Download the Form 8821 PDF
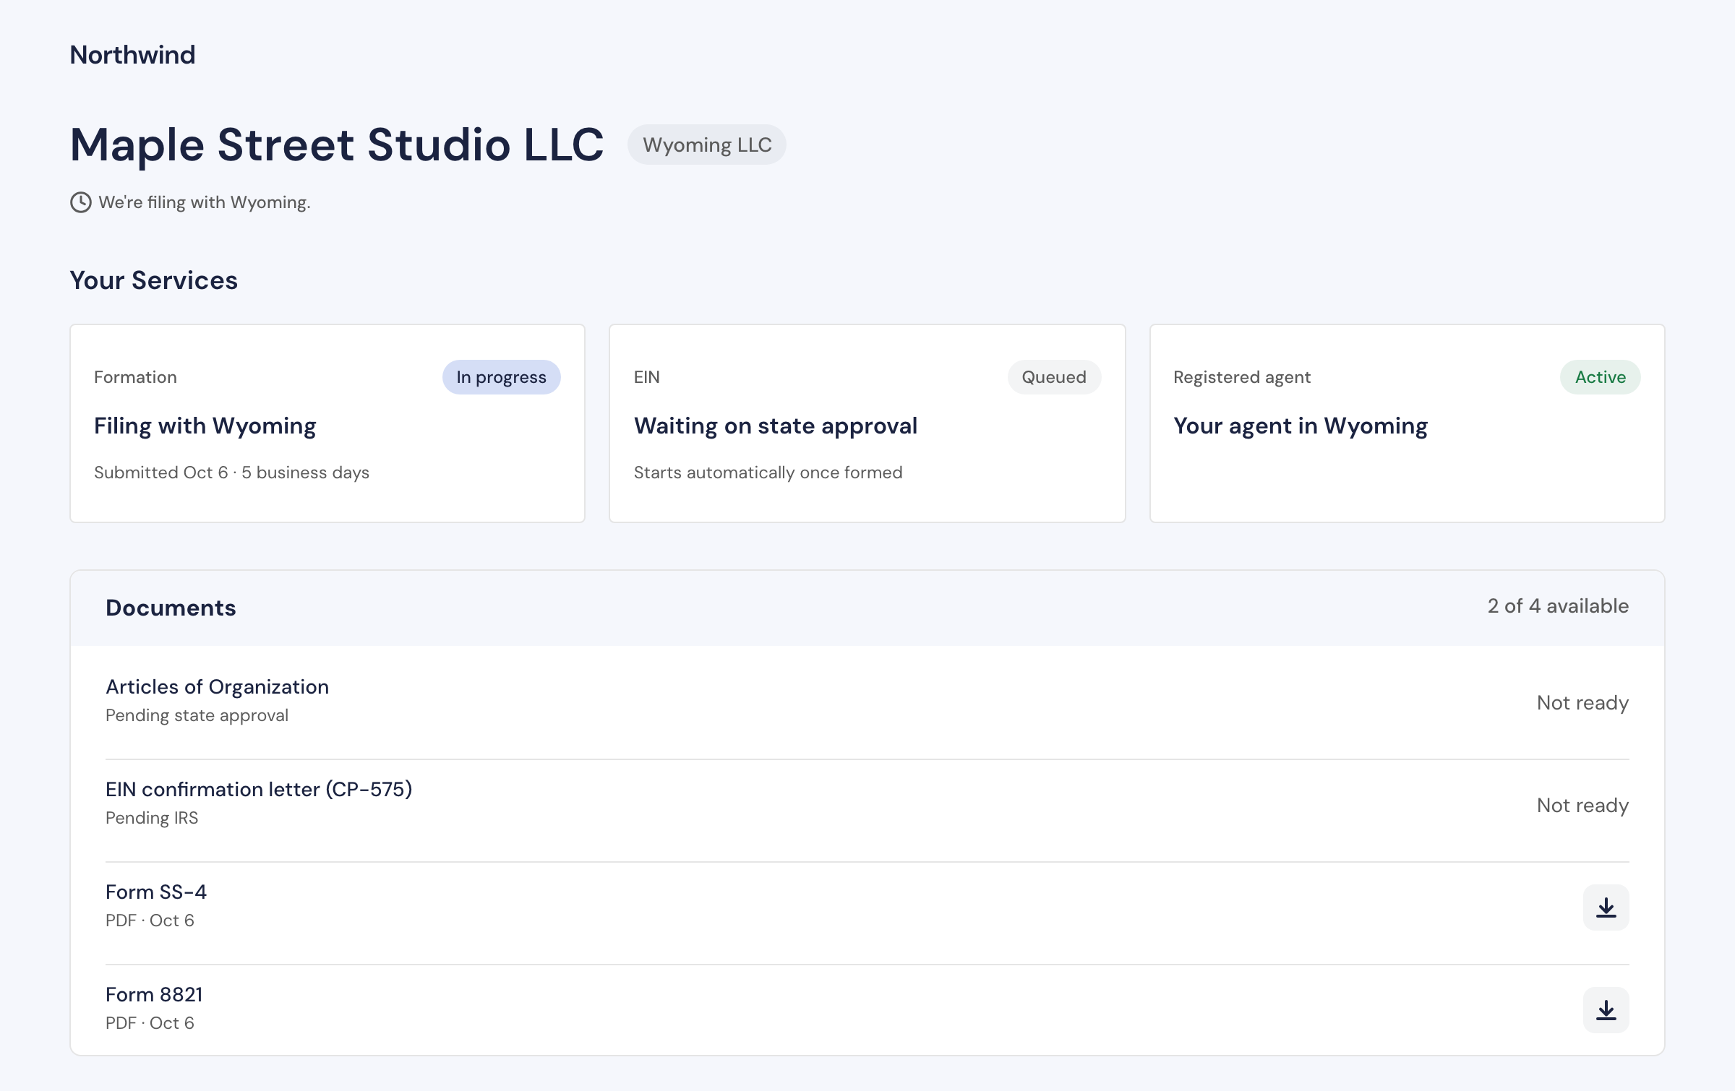Screen dimensions: 1735x1091 point(1606,1010)
